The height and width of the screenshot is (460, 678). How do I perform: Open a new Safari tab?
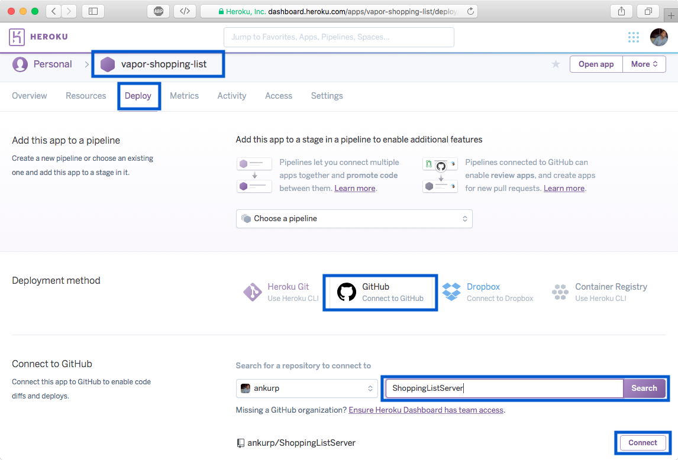pos(671,16)
